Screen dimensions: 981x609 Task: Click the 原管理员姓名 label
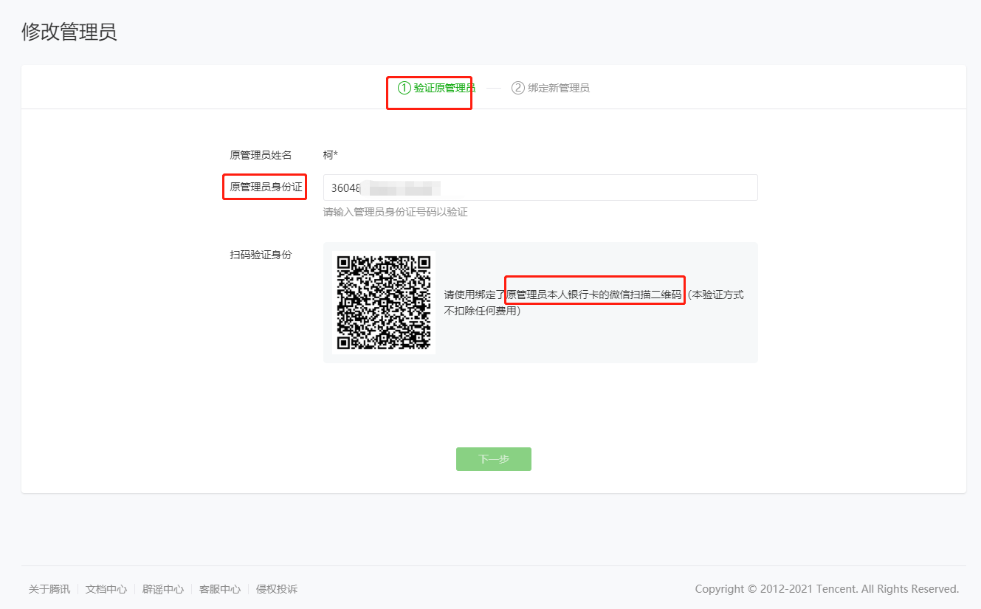pos(261,155)
